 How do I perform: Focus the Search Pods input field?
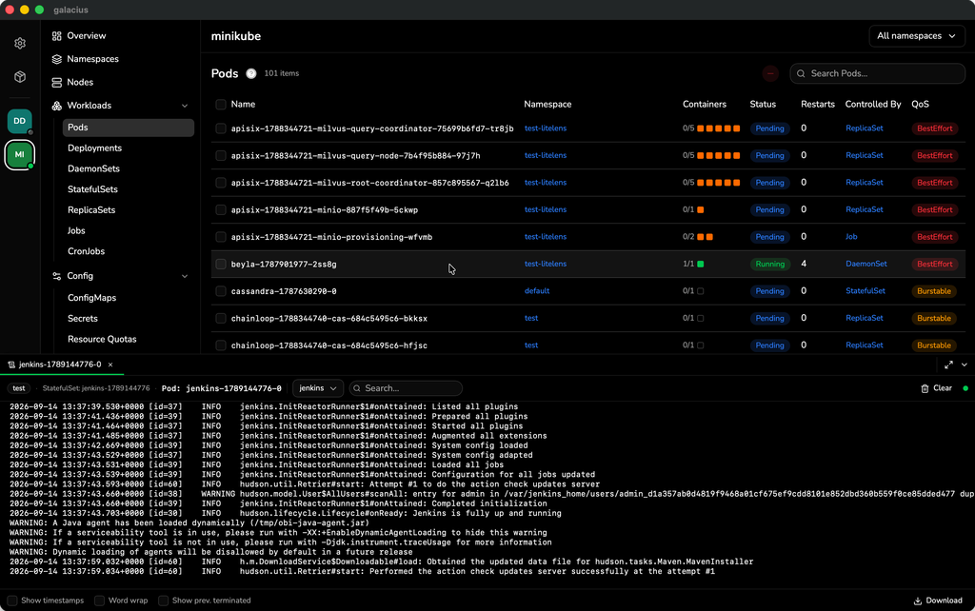pyautogui.click(x=877, y=73)
